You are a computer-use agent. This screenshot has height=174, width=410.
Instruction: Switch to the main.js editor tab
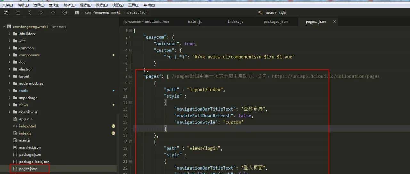point(195,22)
